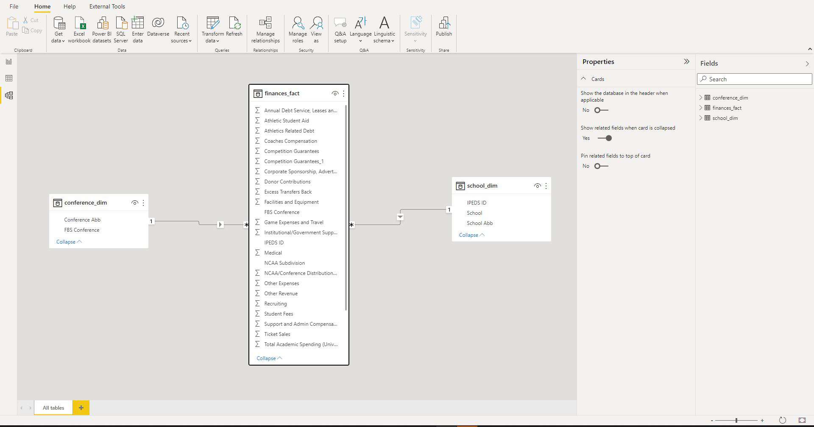The image size is (814, 427).
Task: Click the Fields search box
Action: (x=754, y=79)
